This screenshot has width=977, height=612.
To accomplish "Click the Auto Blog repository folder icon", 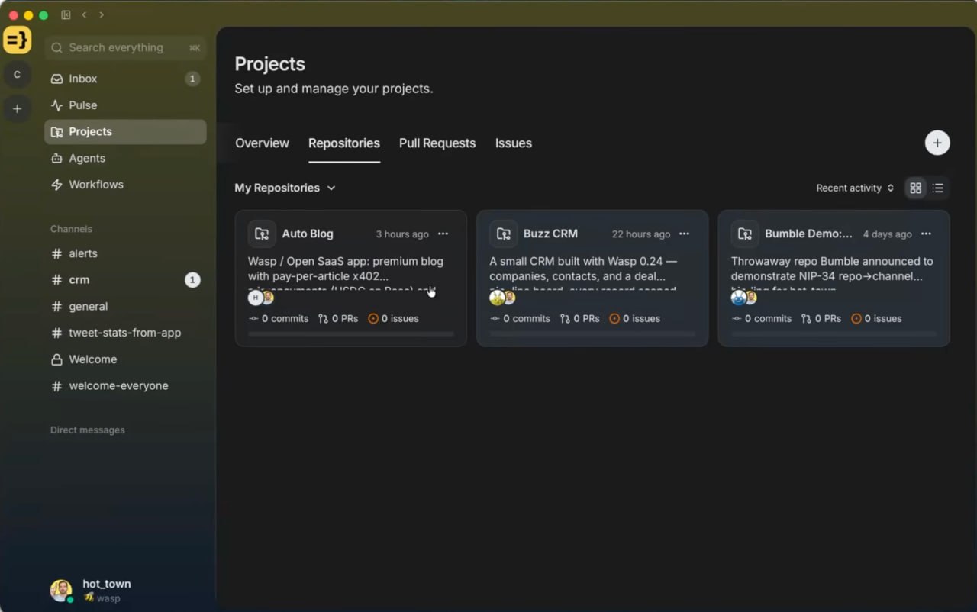I will coord(262,234).
